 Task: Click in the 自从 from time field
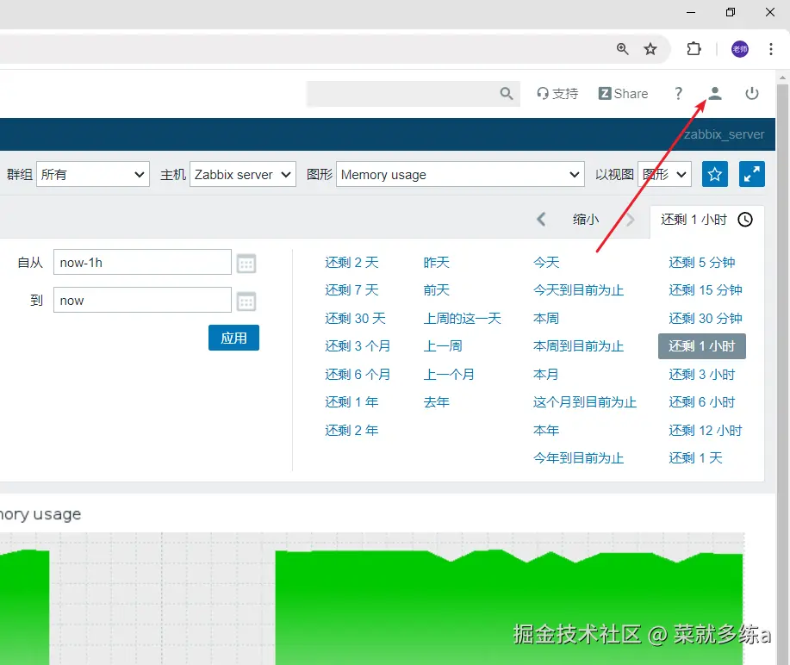[x=142, y=262]
